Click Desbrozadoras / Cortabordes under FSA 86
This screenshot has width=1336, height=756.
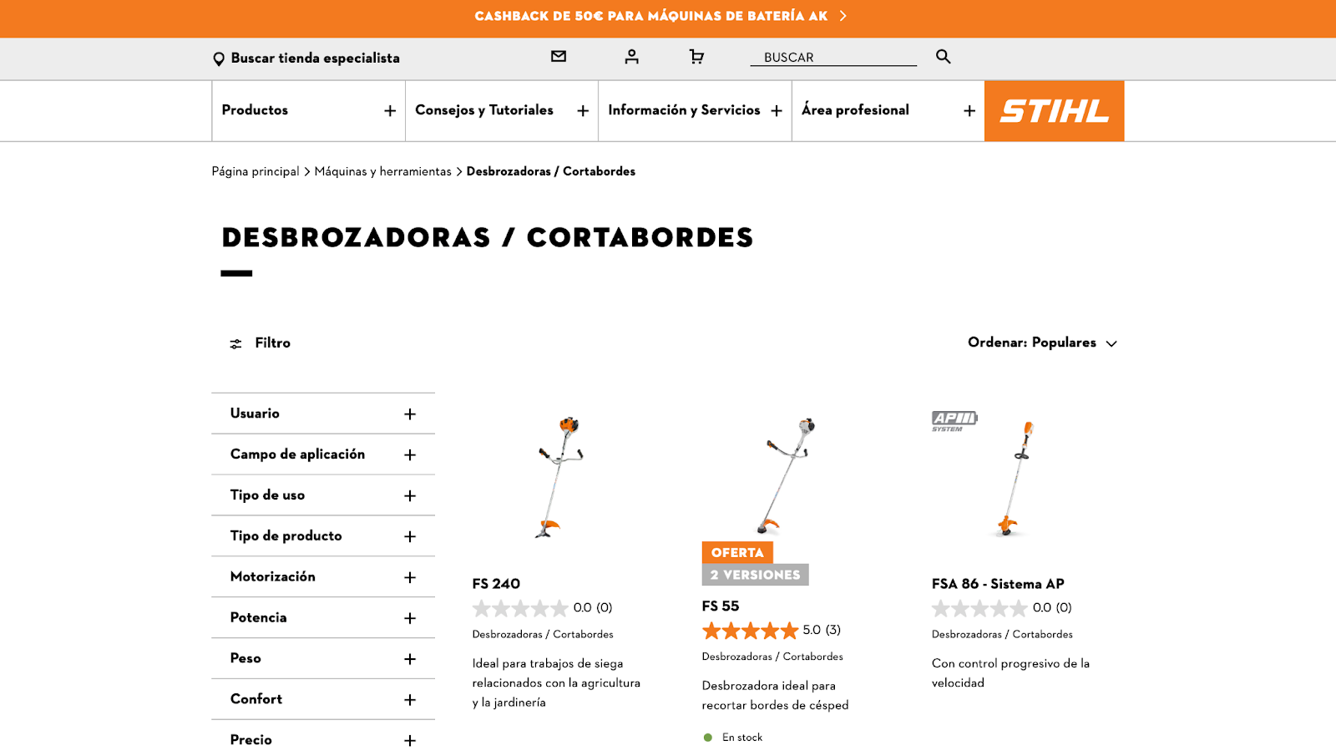coord(1002,635)
